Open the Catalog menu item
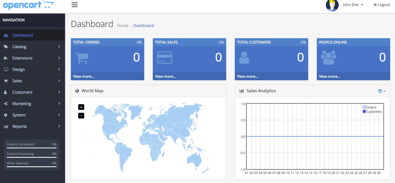This screenshot has height=183, width=395. tap(32, 47)
